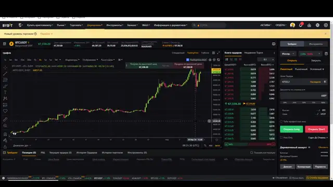Open the user profile avatar
333x187 pixels.
point(292,25)
